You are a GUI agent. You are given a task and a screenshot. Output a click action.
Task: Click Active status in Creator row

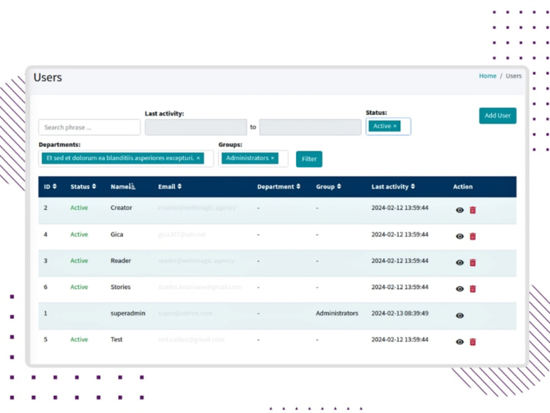tap(79, 208)
